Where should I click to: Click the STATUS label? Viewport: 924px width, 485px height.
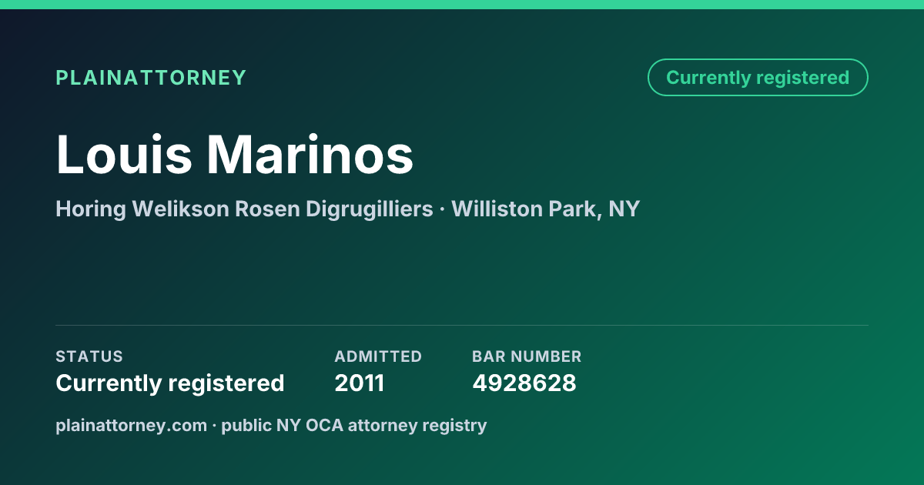pos(89,356)
